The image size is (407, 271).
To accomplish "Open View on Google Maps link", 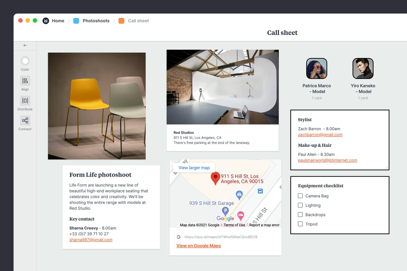I will [199, 246].
